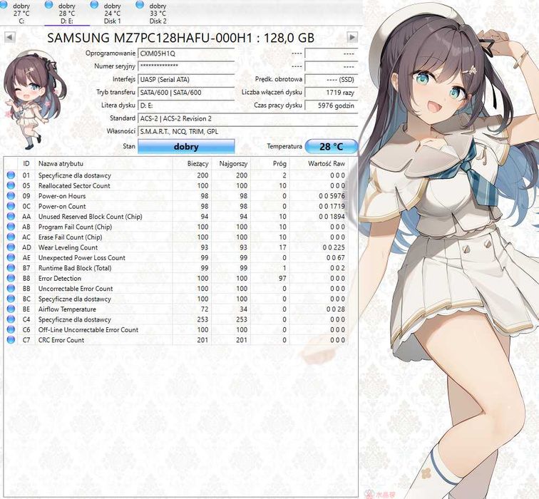Viewport: 539px width, 499px height.
Task: Click the status icon of Power-on Hours
Action: (x=11, y=195)
